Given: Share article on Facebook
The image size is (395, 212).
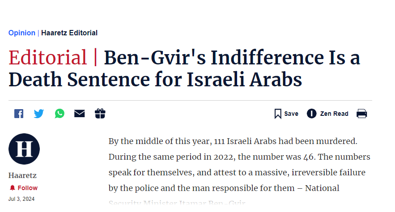Looking at the screenshot, I should coord(19,114).
